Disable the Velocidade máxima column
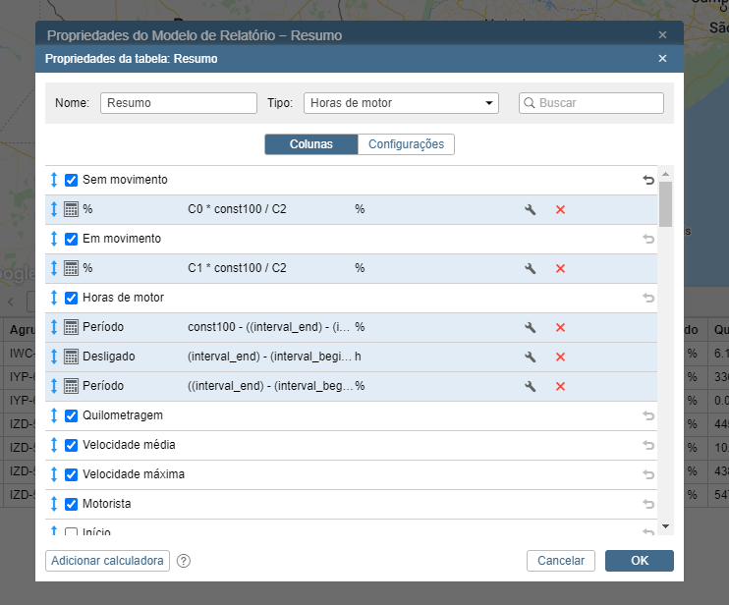 tap(71, 474)
